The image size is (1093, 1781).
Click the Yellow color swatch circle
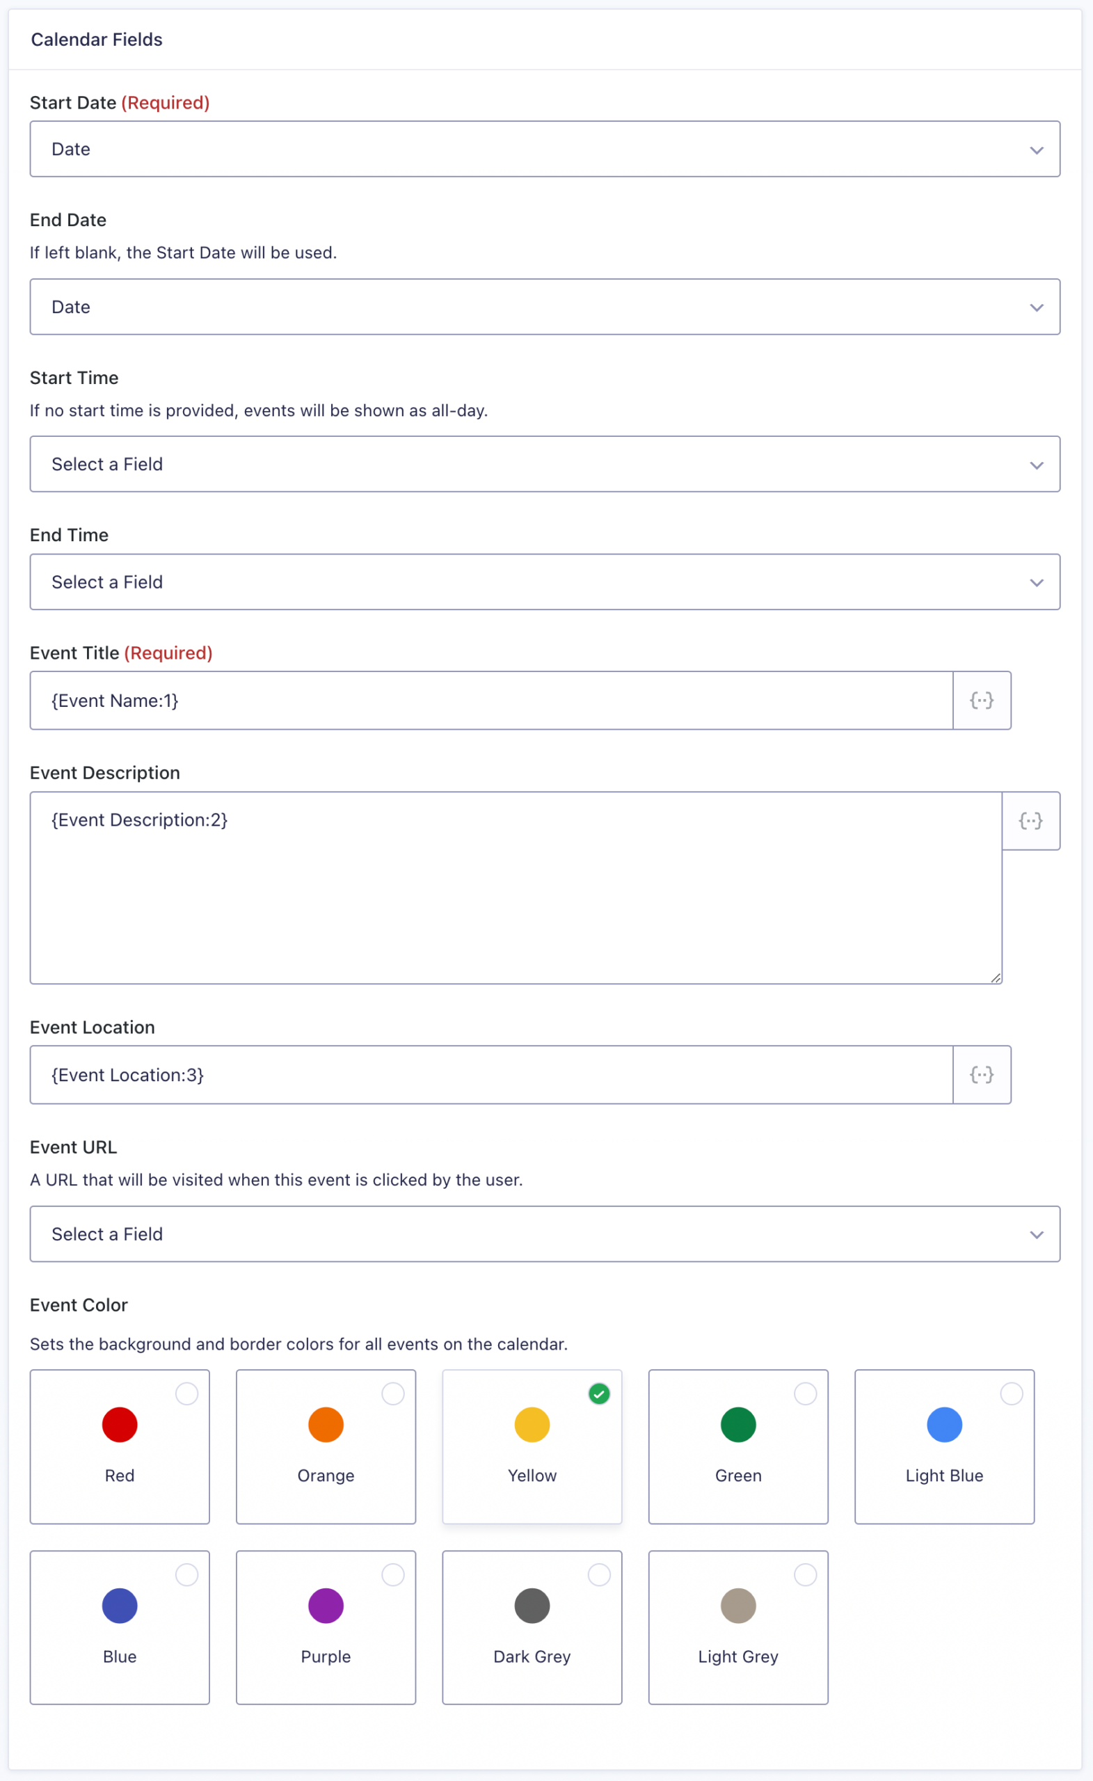pos(532,1425)
